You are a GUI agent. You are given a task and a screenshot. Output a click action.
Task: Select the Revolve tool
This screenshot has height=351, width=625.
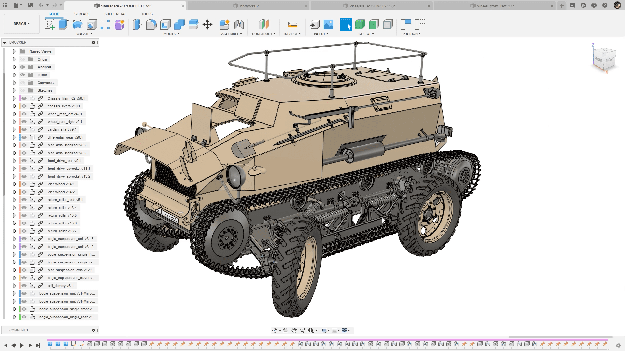[78, 24]
